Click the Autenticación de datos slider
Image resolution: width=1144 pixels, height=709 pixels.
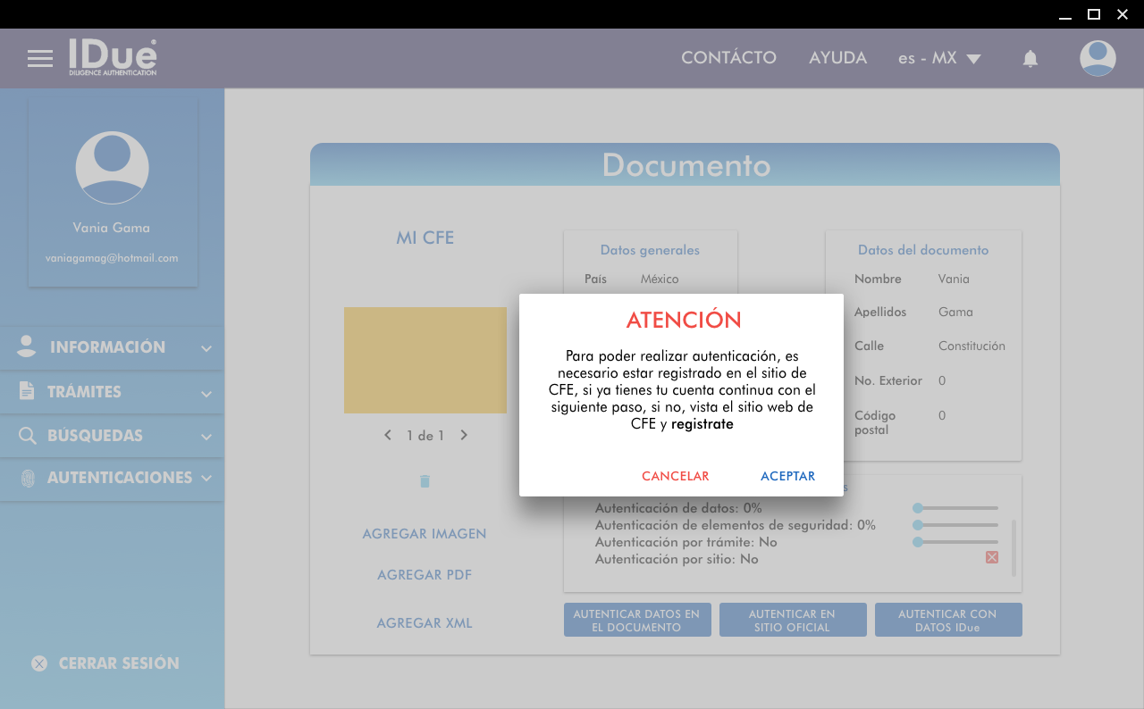[x=955, y=508]
